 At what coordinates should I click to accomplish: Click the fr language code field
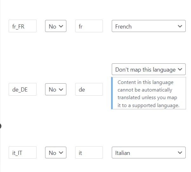coord(89,26)
